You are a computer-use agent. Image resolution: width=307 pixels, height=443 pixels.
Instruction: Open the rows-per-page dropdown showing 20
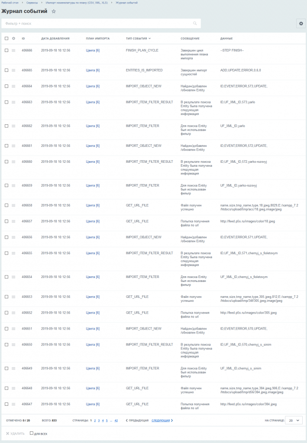294,420
